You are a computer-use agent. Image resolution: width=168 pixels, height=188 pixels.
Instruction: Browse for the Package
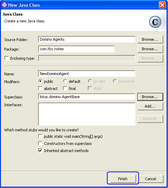(x=150, y=49)
